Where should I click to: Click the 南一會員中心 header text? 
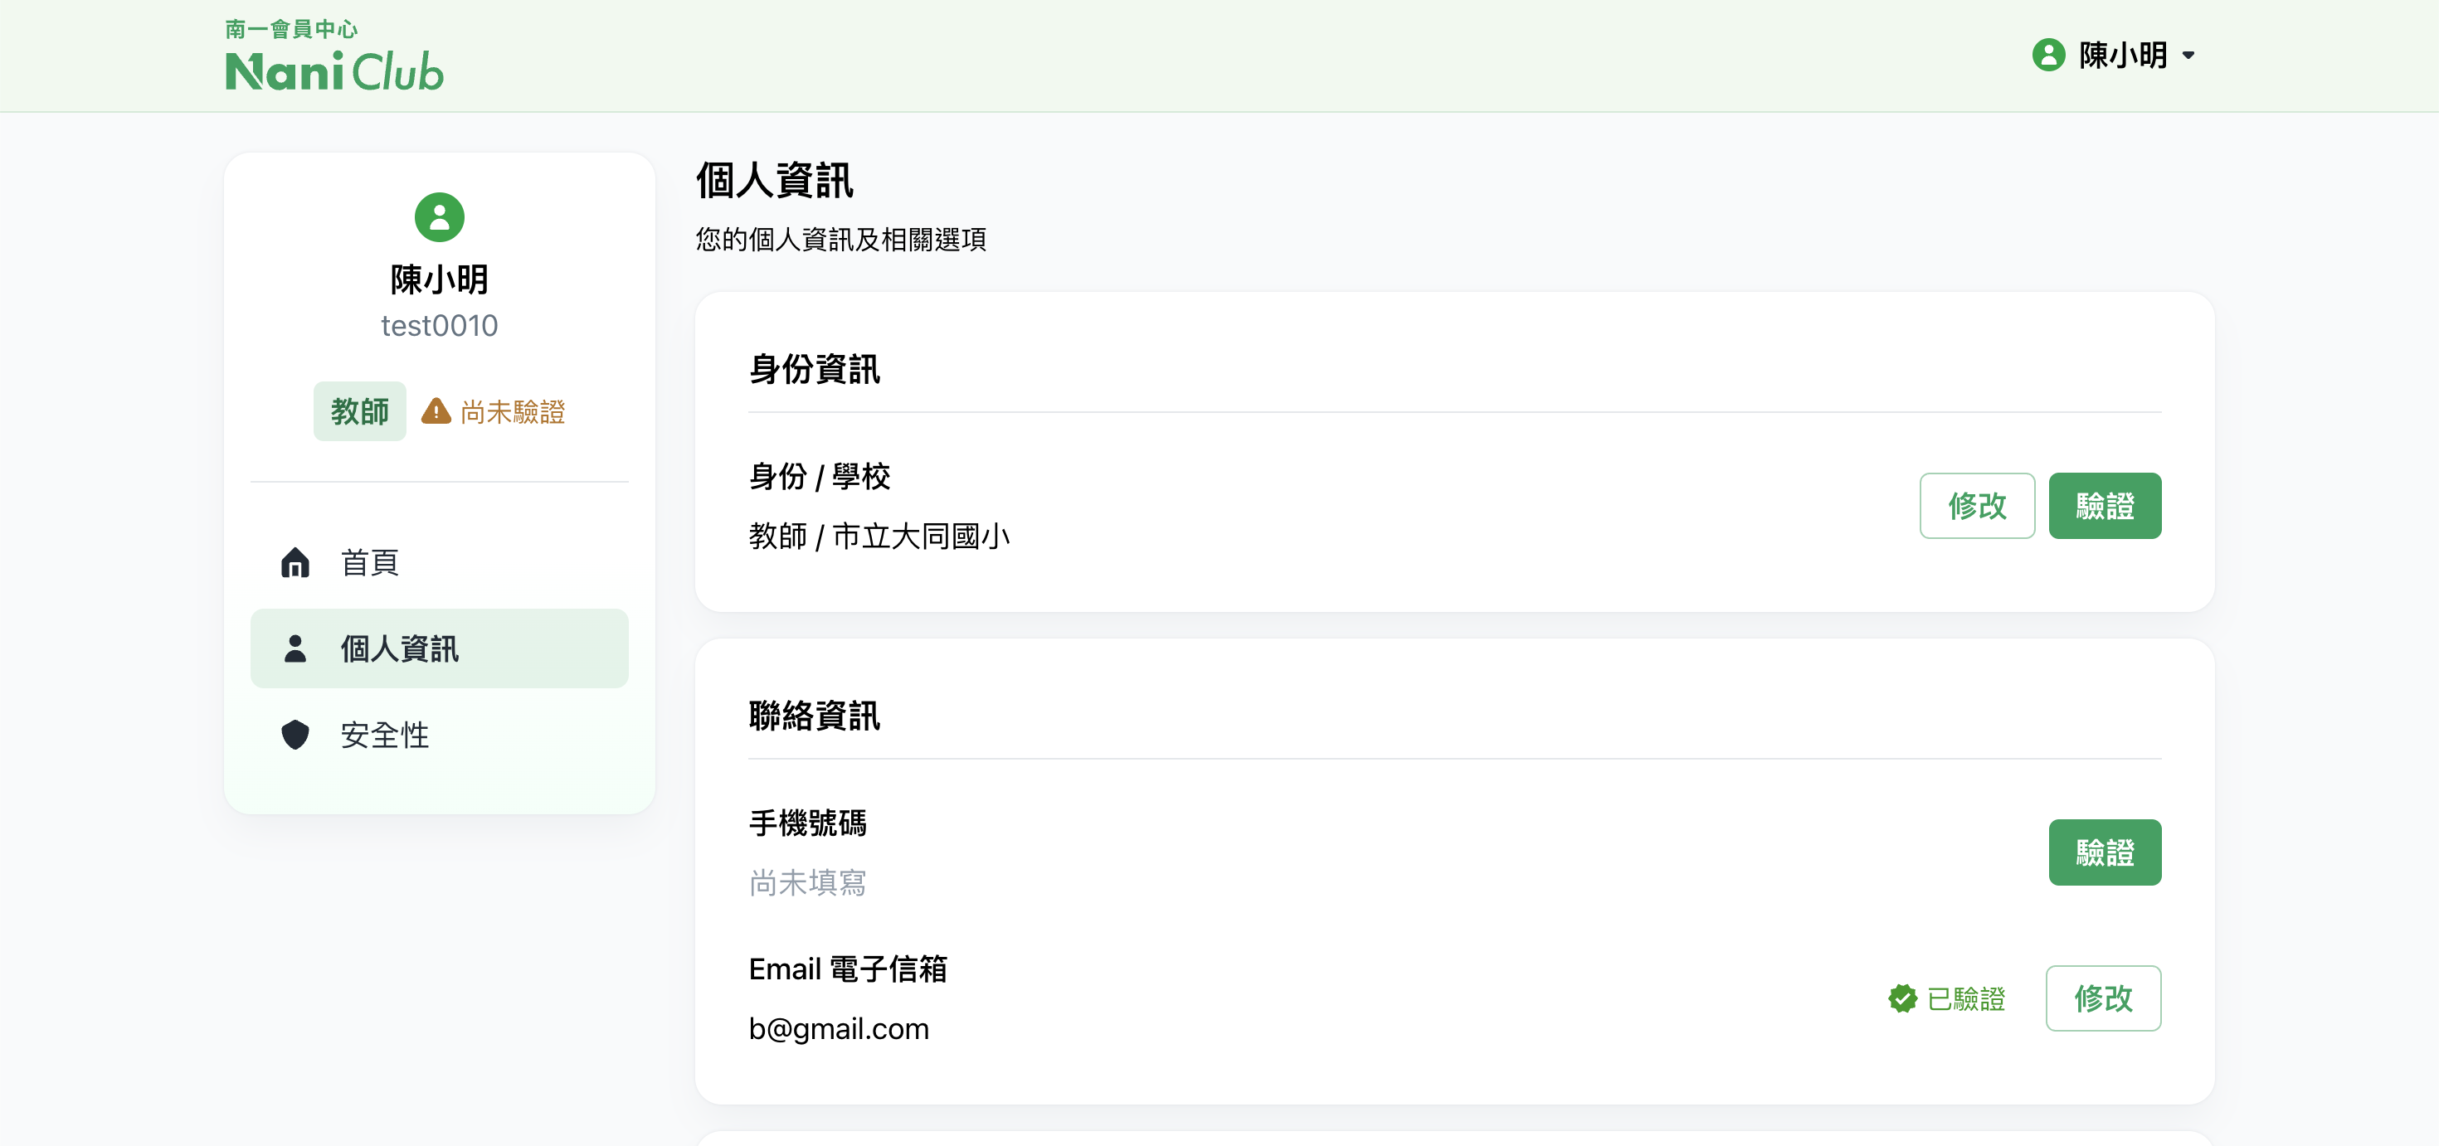pyautogui.click(x=292, y=29)
